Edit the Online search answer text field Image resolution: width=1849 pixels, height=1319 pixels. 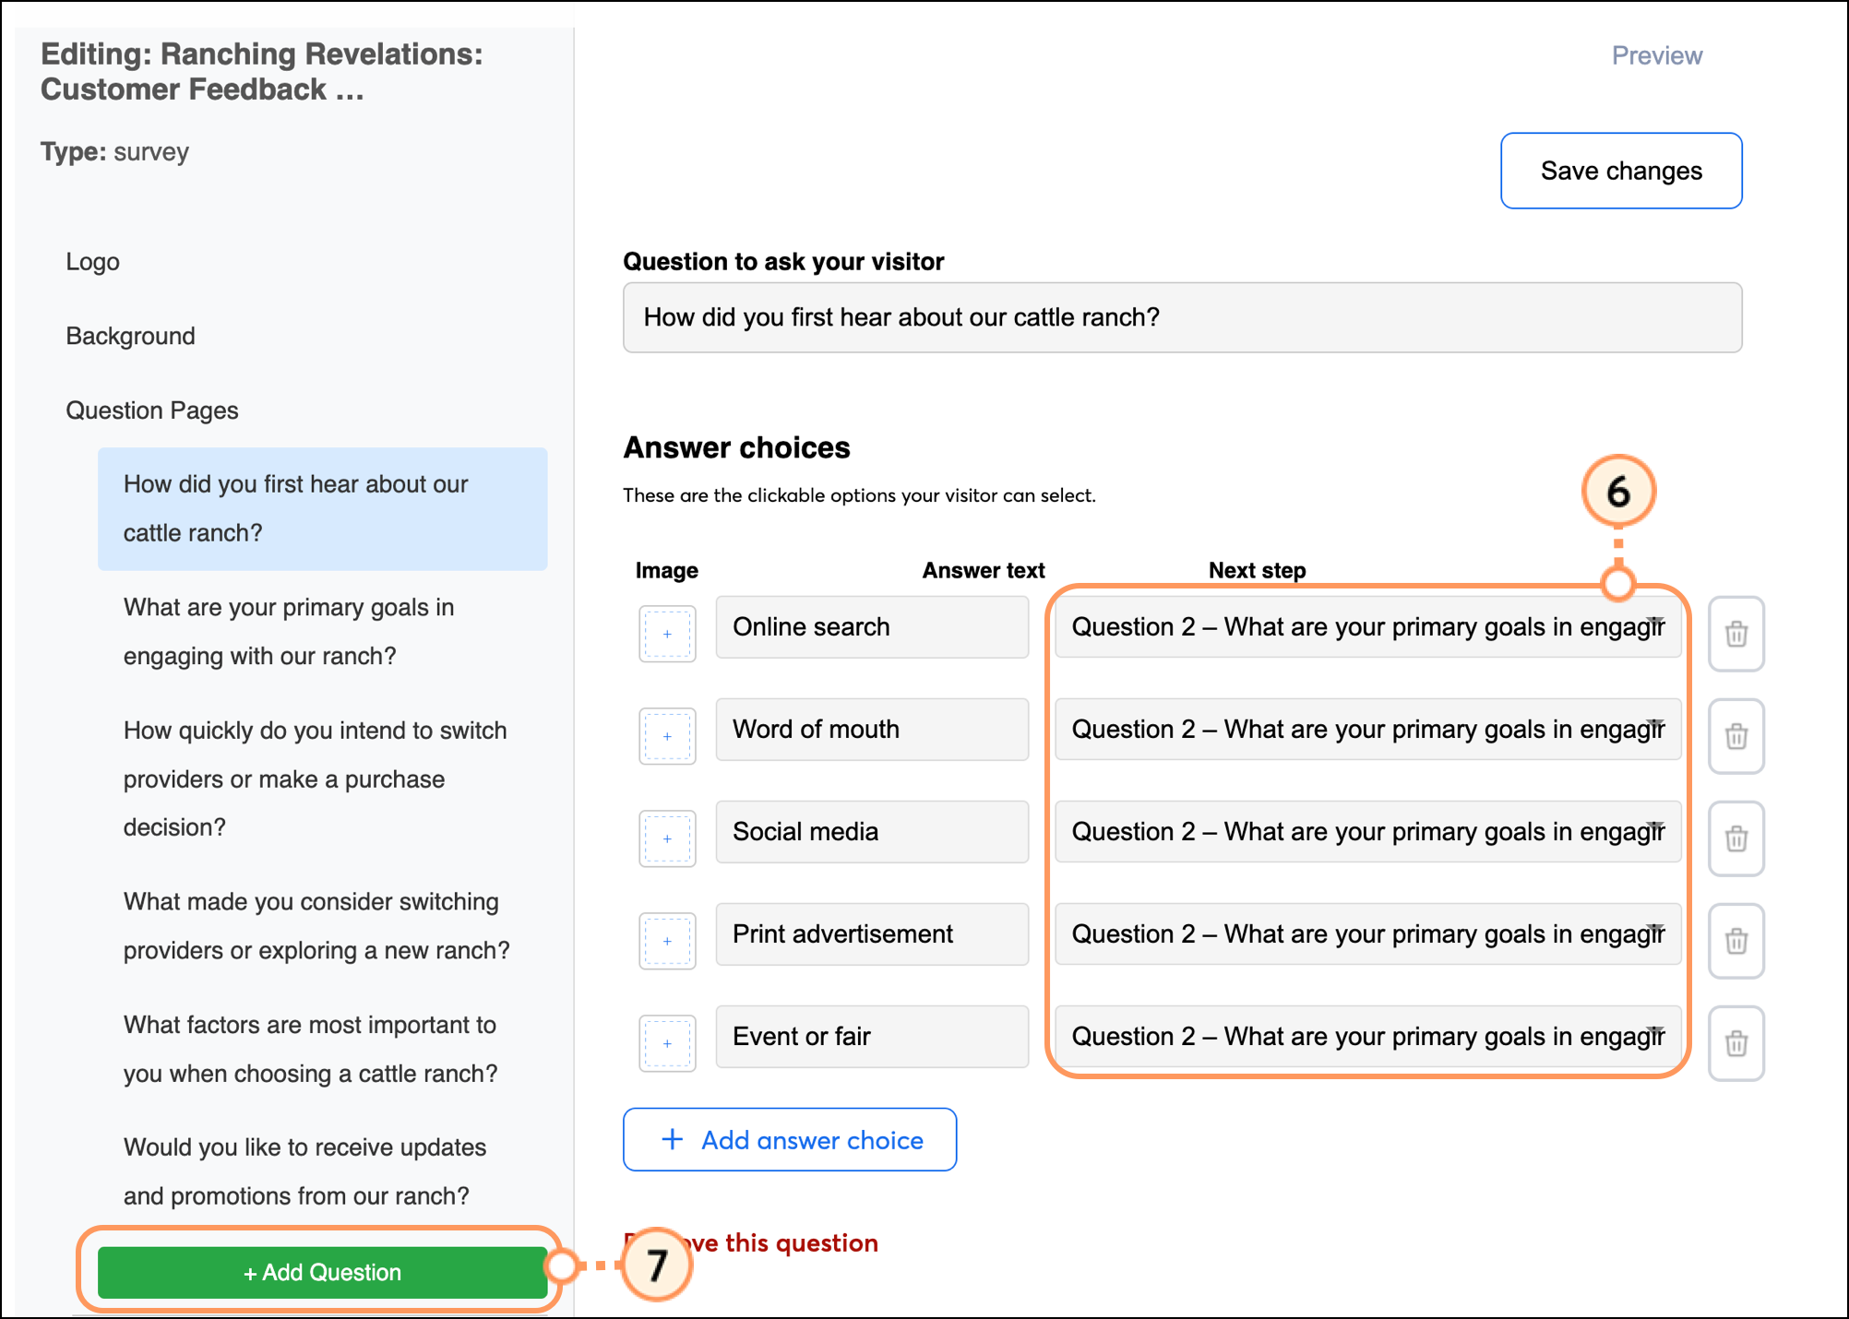click(872, 627)
